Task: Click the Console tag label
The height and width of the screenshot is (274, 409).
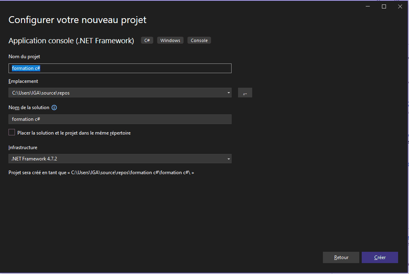Action: (x=199, y=40)
